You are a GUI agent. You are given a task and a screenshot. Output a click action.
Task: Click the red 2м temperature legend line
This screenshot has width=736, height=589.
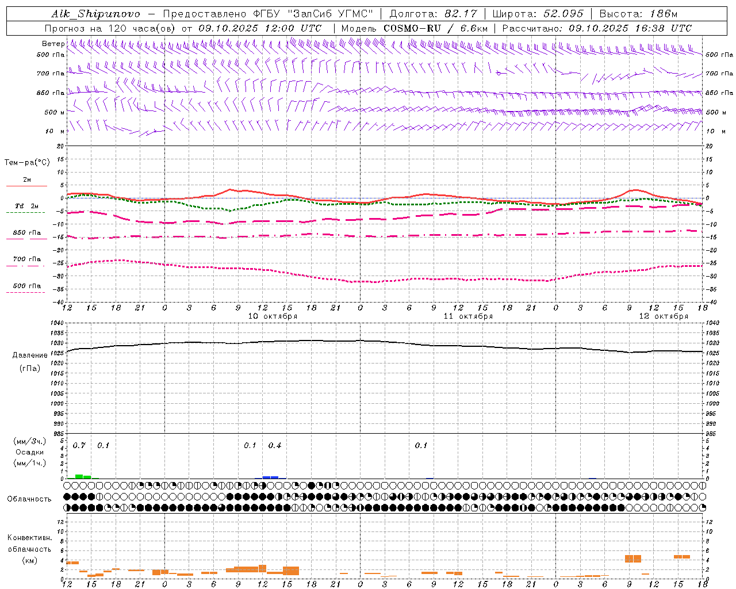(26, 186)
